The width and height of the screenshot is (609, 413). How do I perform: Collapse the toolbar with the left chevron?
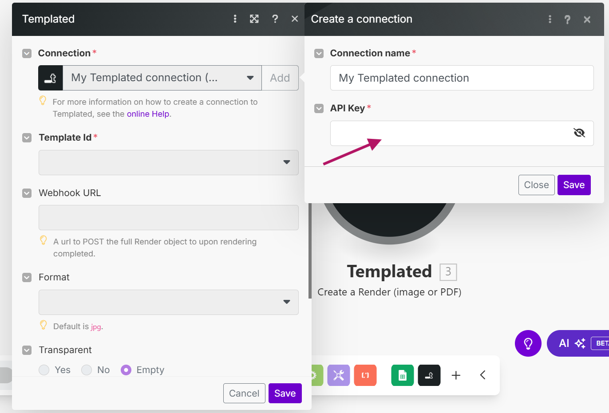click(x=482, y=375)
